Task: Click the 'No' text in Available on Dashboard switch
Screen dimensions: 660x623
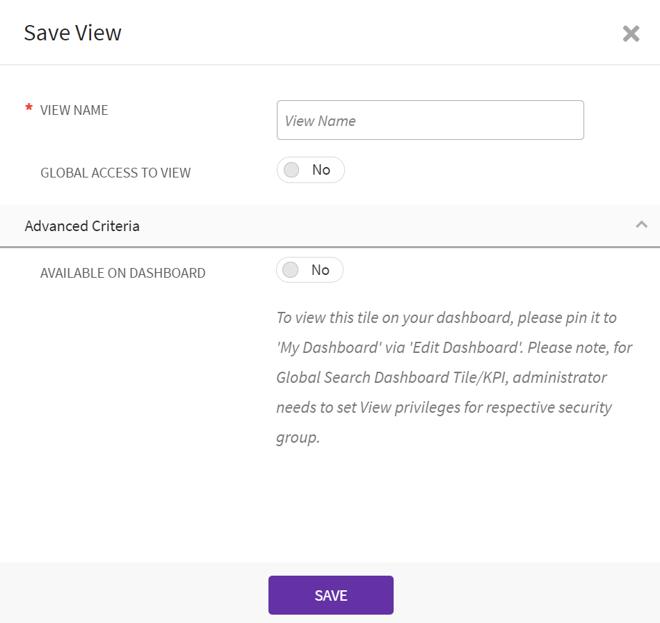Action: [321, 270]
